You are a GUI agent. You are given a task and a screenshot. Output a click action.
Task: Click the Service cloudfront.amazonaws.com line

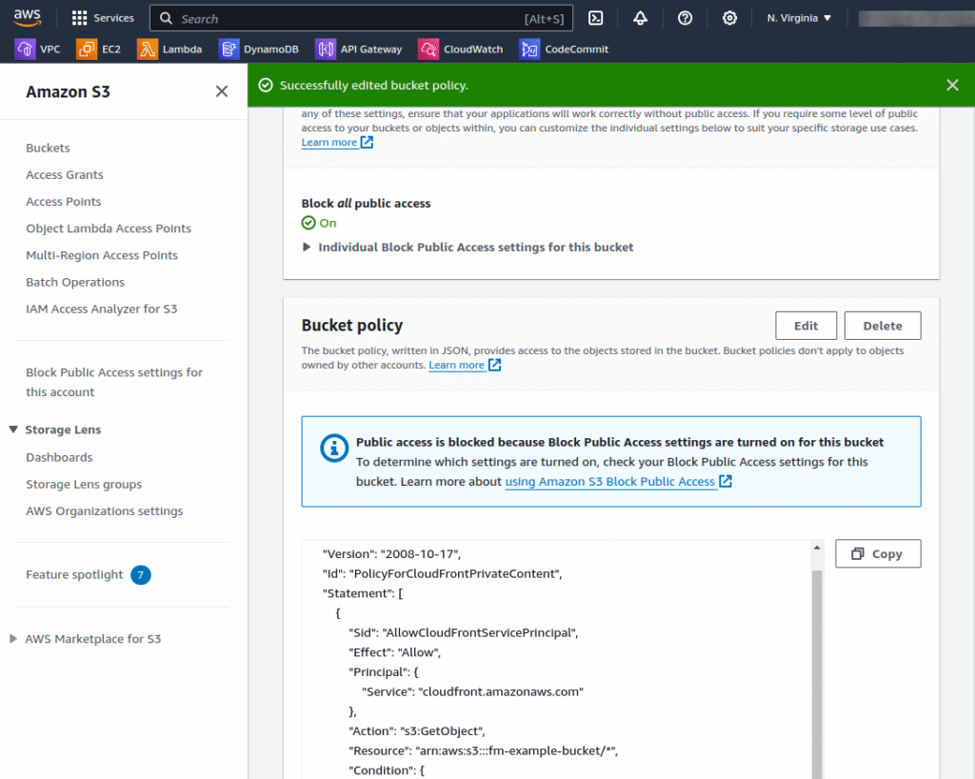point(472,691)
